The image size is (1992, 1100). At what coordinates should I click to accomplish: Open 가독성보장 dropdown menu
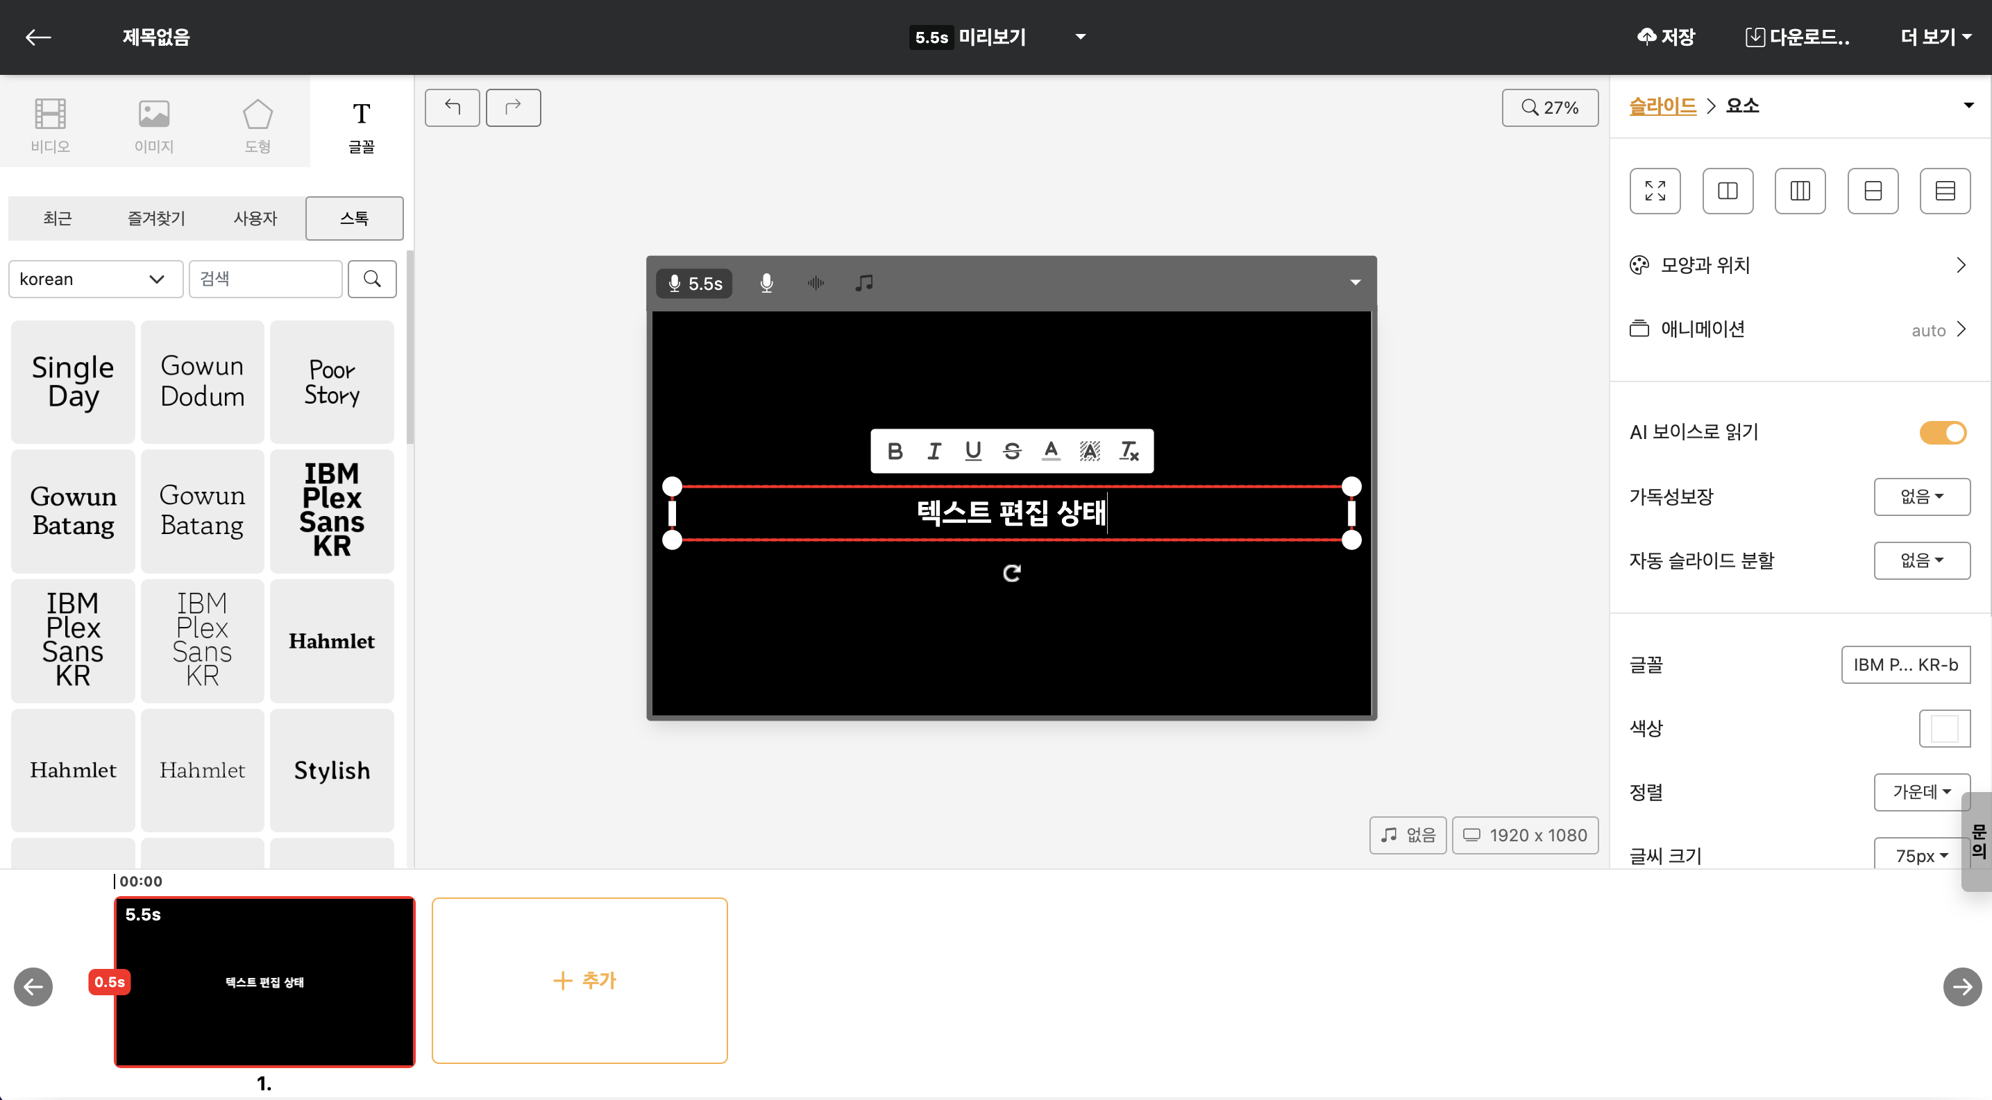pyautogui.click(x=1921, y=497)
